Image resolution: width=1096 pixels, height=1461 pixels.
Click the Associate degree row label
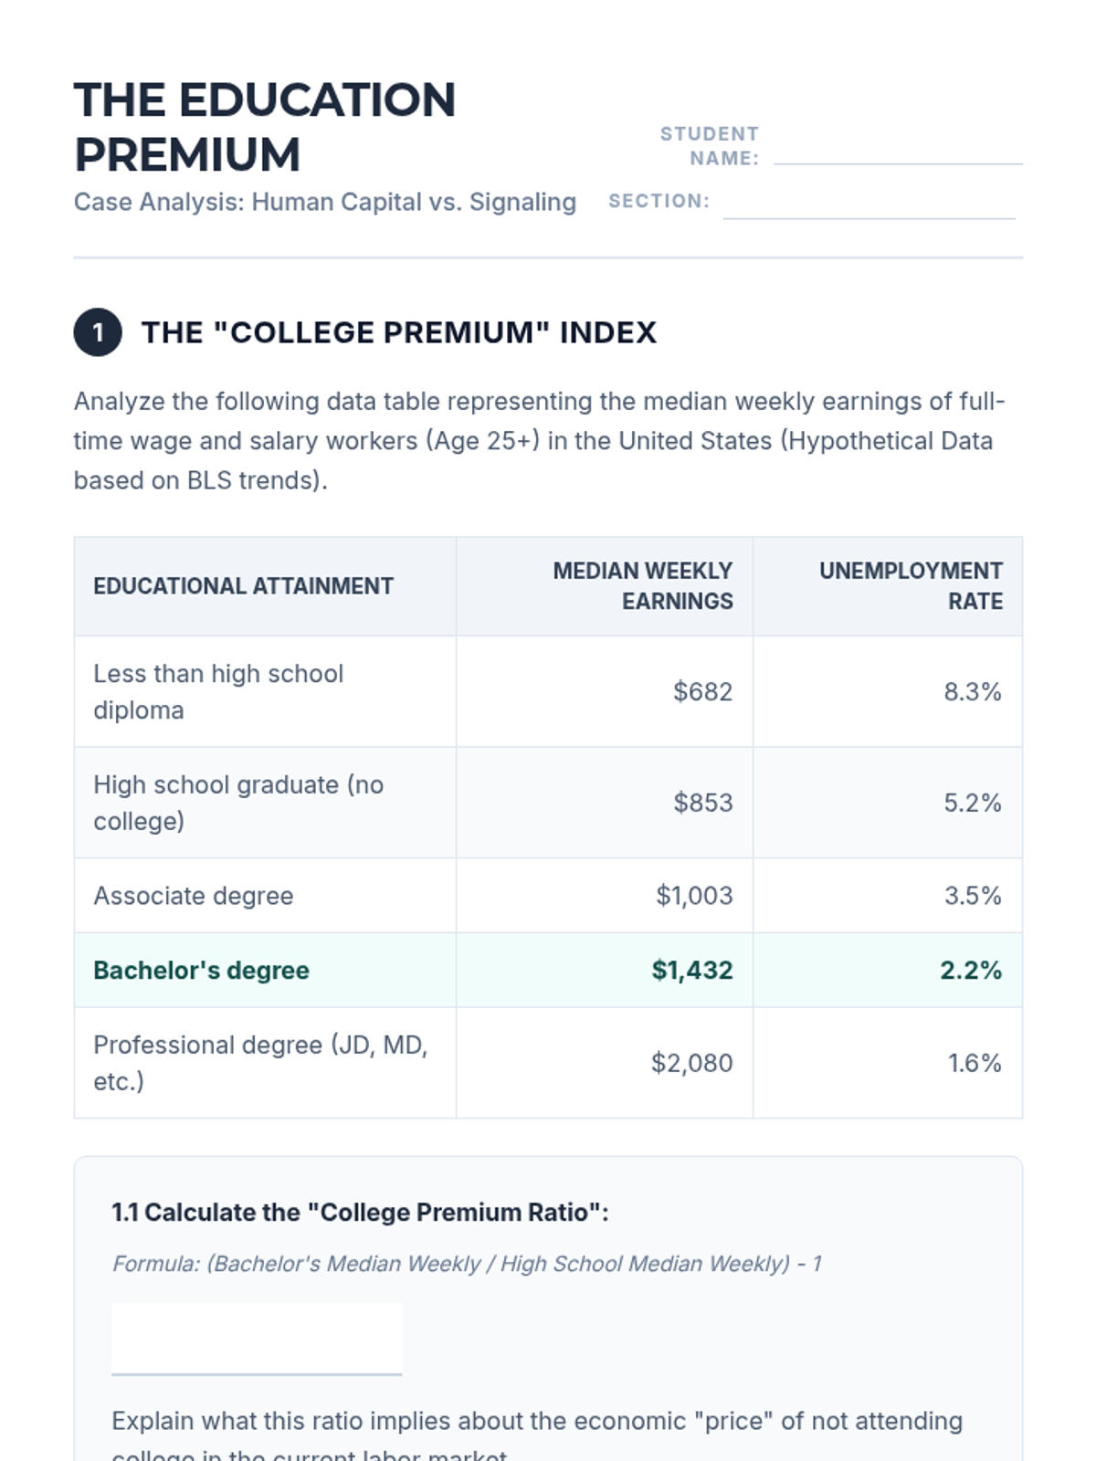194,896
